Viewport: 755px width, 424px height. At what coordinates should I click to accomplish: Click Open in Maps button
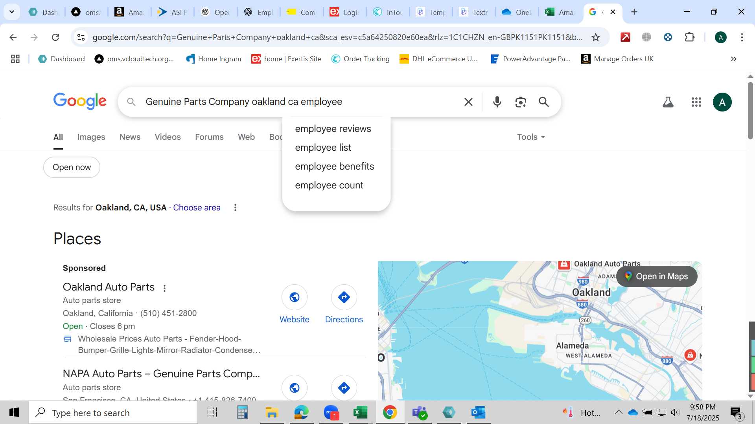point(657,276)
